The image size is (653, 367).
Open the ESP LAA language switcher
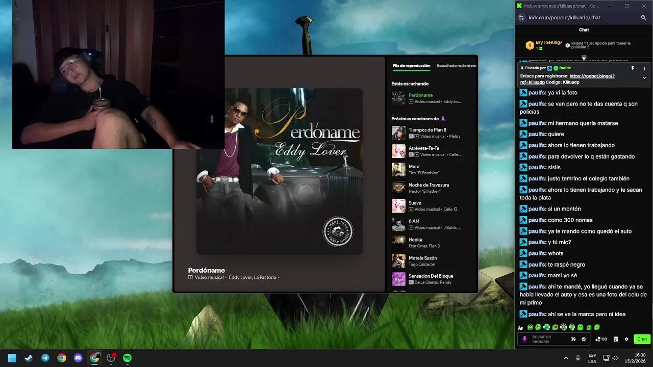click(592, 358)
